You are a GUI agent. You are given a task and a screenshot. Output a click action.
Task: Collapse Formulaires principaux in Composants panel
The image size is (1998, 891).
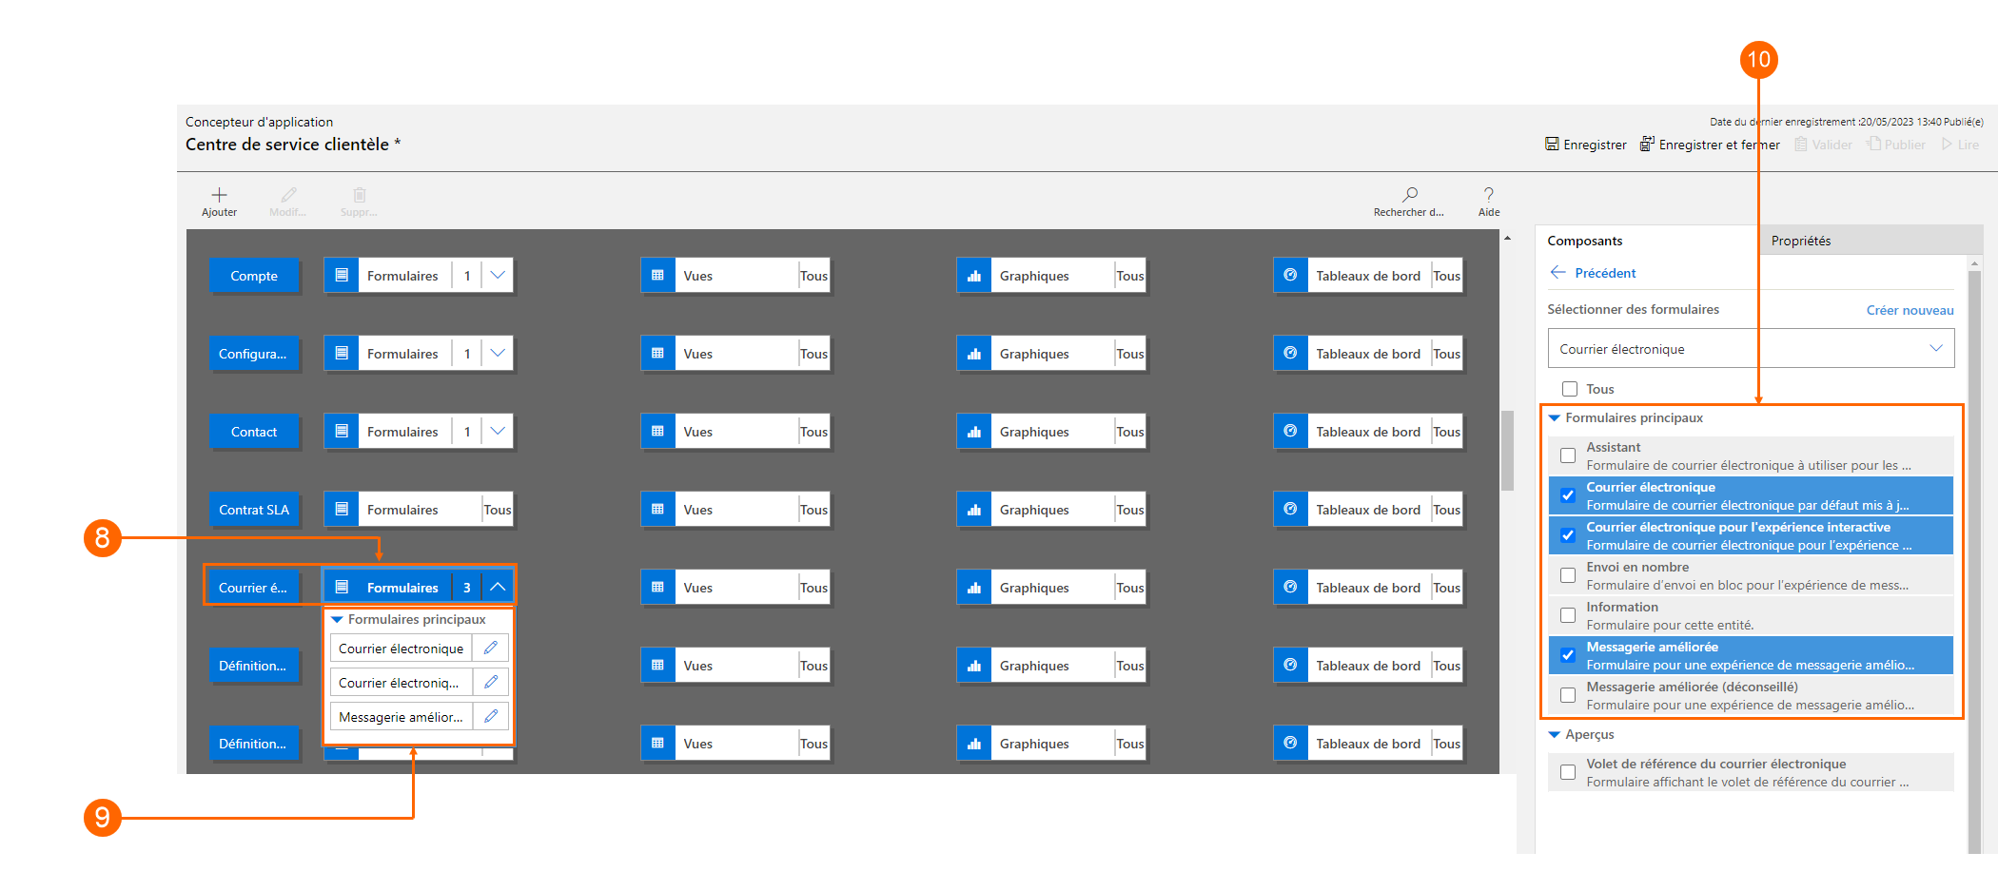pyautogui.click(x=1555, y=418)
